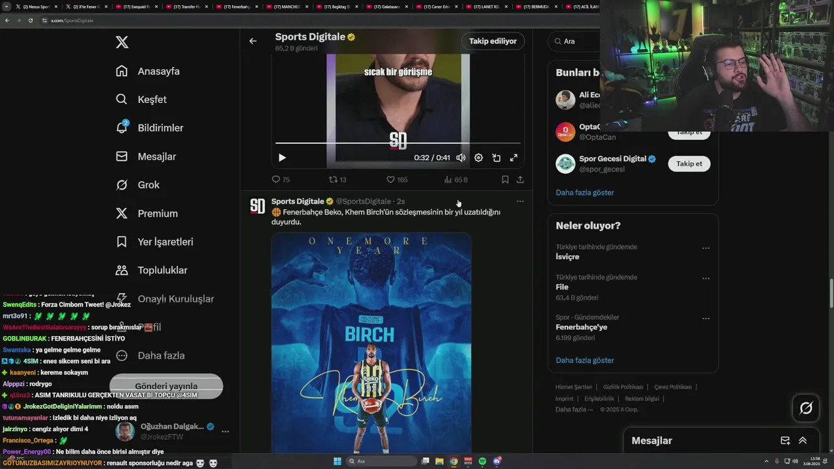Switch to the MANCHES browser tab
This screenshot has width=834, height=469.
coord(287,7)
